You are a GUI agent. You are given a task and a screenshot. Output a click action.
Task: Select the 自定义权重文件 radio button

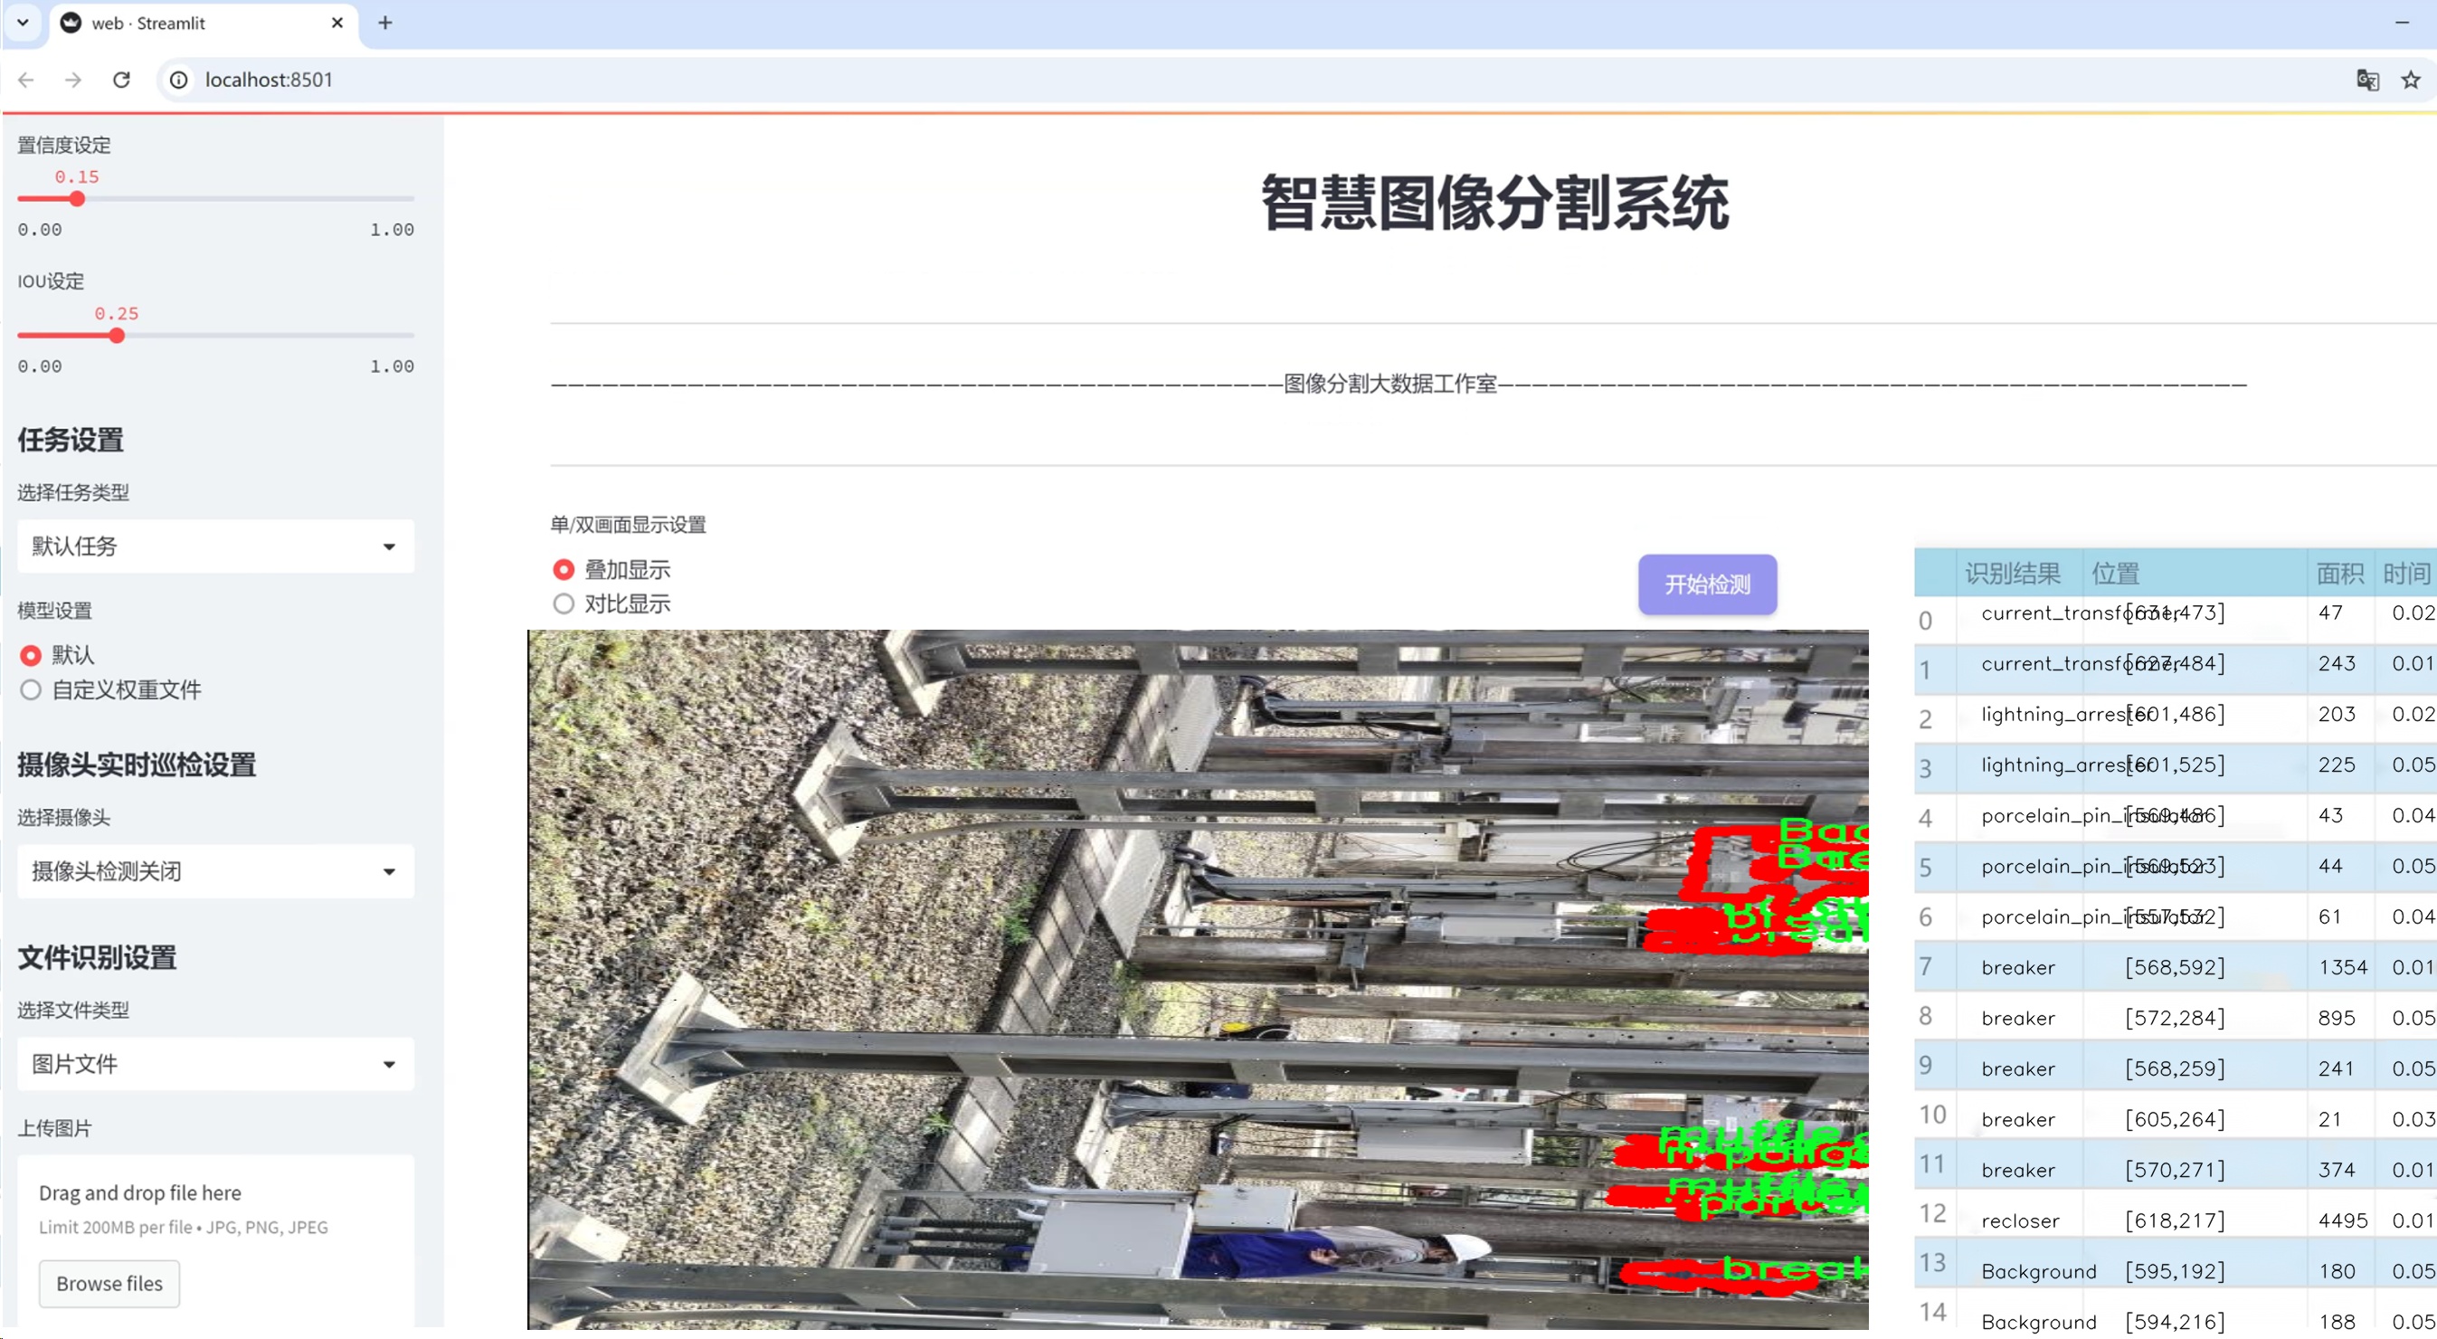click(x=30, y=689)
